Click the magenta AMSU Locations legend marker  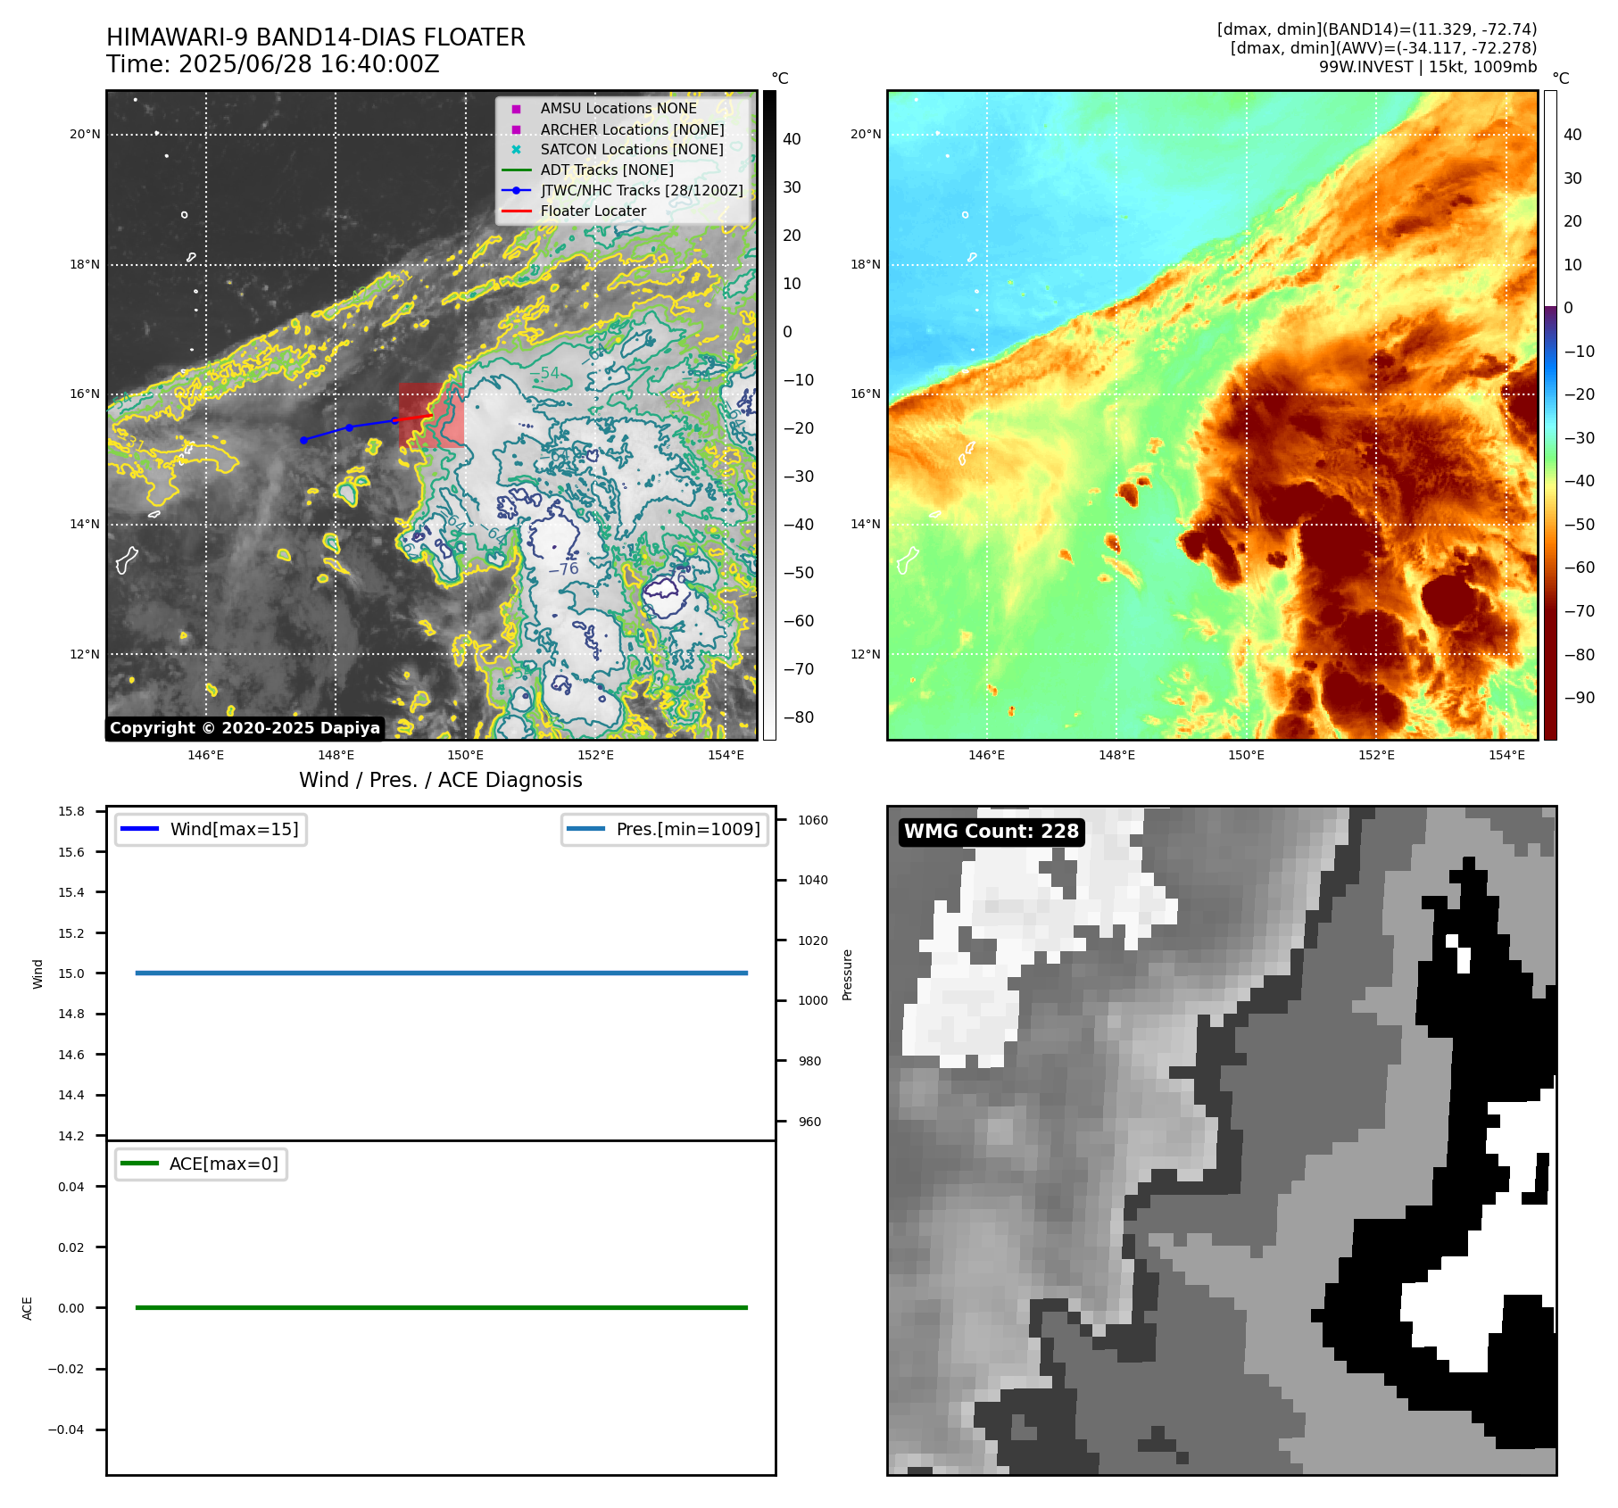[x=516, y=109]
